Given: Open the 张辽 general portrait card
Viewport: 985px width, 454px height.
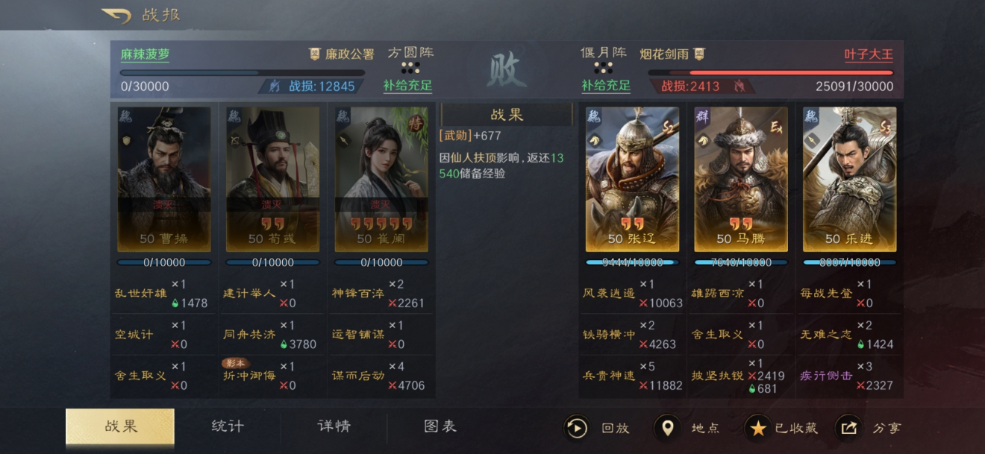Looking at the screenshot, I should (x=632, y=179).
